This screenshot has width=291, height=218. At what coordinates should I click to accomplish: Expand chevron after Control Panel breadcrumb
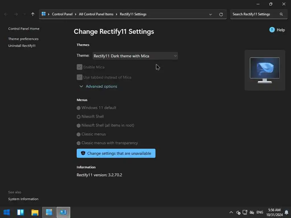76,14
